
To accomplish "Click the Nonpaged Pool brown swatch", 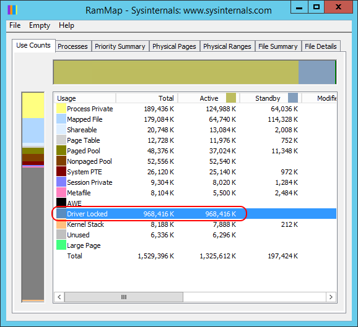I will coord(61,161).
